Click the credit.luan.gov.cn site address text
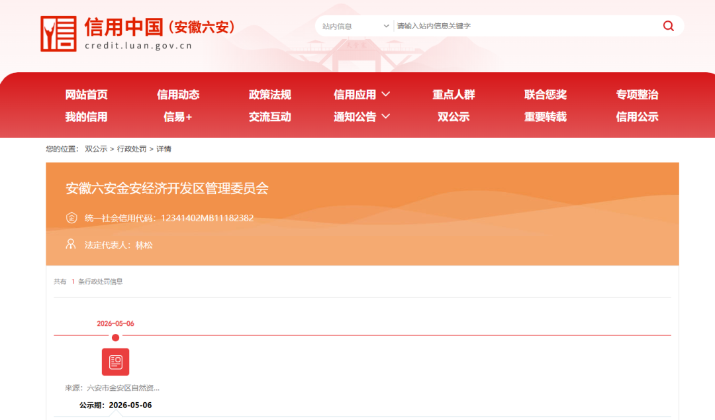Screen dimensions: 715x420 138,46
